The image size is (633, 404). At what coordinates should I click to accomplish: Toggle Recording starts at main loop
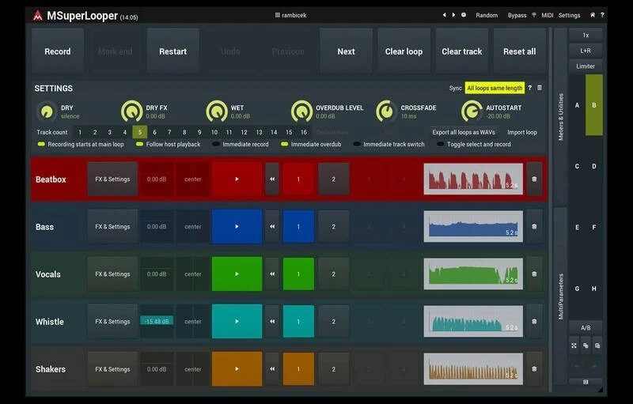point(81,145)
